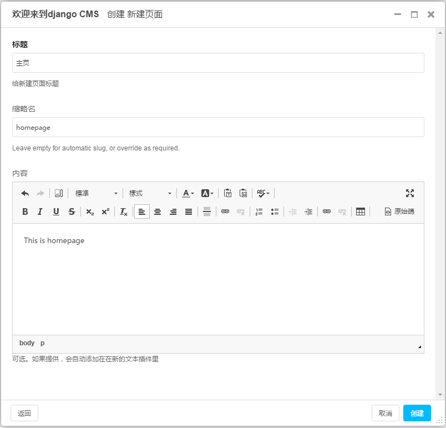Toggle italic formatting
446x428 pixels.
click(x=40, y=212)
